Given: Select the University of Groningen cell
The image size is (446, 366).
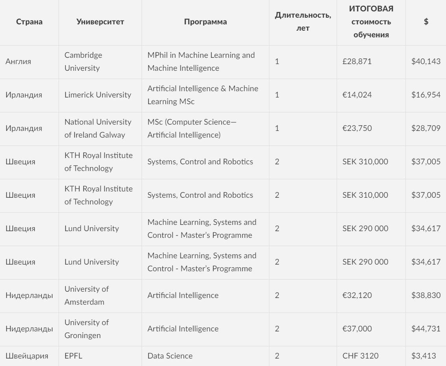Looking at the screenshot, I should 87,329.
